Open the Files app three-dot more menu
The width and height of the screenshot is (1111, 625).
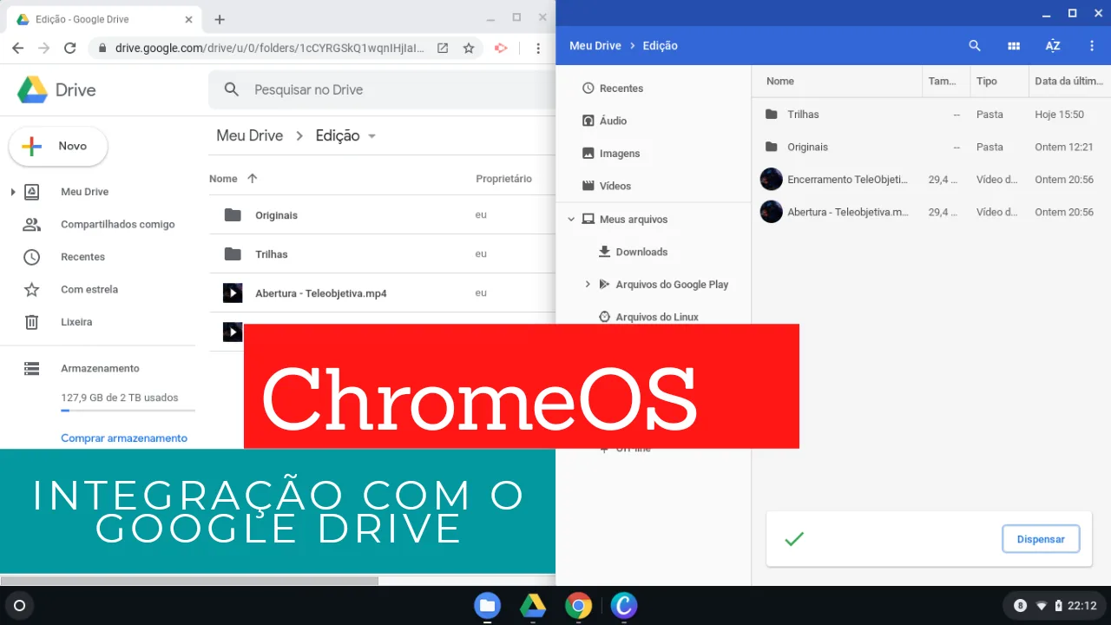click(x=1092, y=46)
